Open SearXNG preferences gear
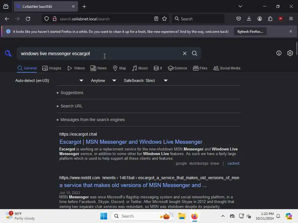 coord(290,53)
